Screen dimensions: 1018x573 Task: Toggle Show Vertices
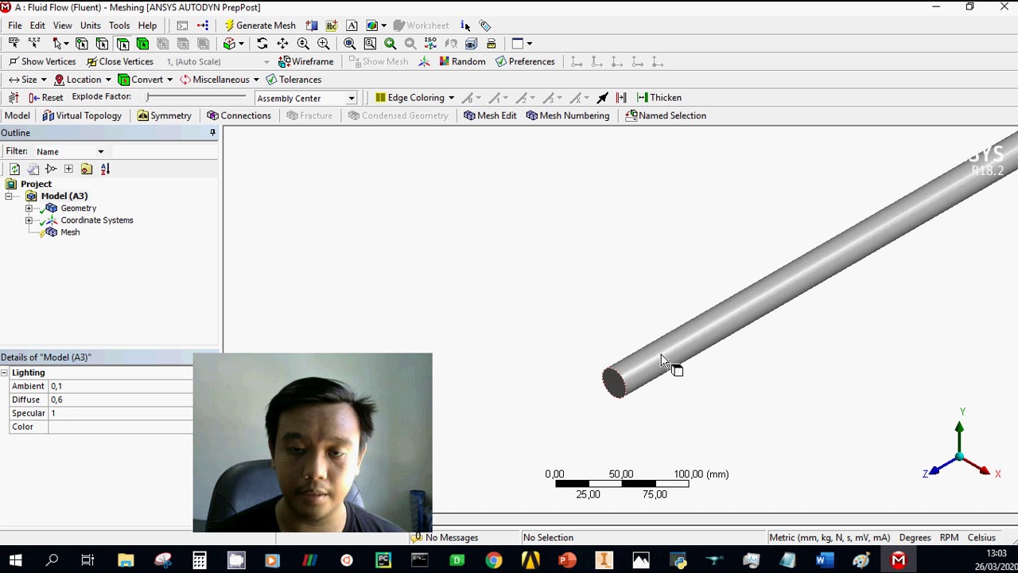click(x=42, y=61)
